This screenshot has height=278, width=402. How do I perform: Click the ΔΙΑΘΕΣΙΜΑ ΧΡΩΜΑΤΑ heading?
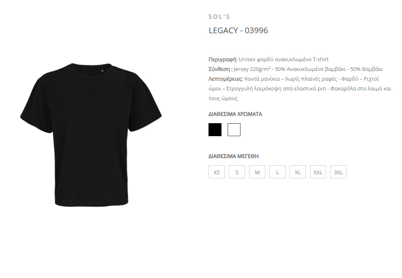click(x=235, y=114)
